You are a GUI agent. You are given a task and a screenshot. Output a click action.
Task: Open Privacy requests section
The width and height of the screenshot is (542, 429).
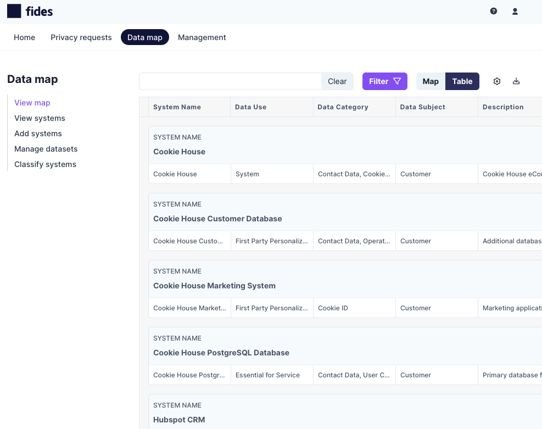pyautogui.click(x=81, y=37)
